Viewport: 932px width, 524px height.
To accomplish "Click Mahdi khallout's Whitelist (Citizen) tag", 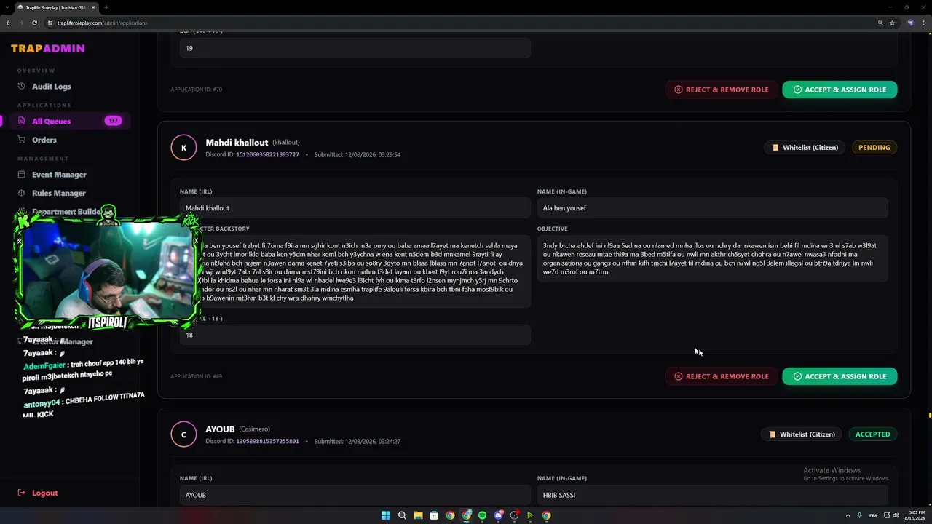I will (x=805, y=148).
